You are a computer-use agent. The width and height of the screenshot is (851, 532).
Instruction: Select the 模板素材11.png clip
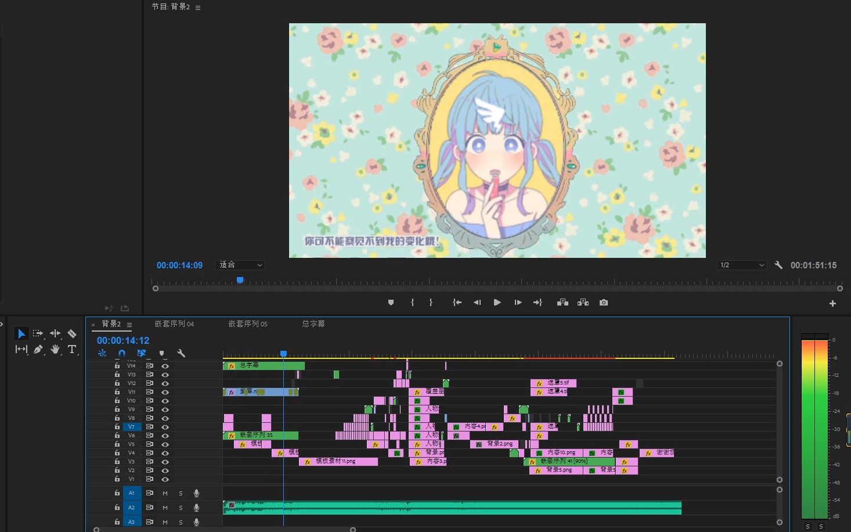click(x=338, y=462)
